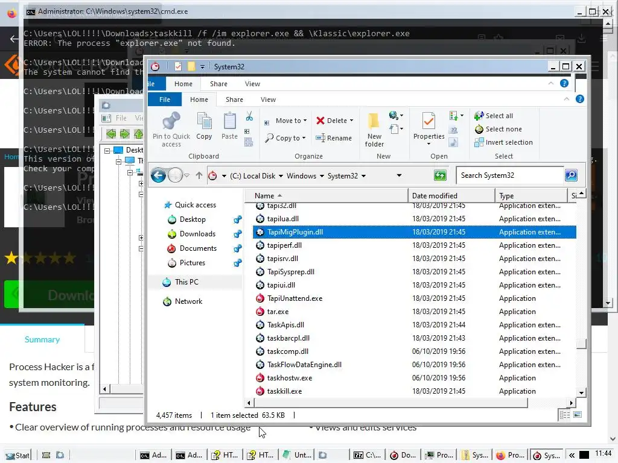Select TapiUnattend.exe in file list
The height and width of the screenshot is (463, 618).
414,298
